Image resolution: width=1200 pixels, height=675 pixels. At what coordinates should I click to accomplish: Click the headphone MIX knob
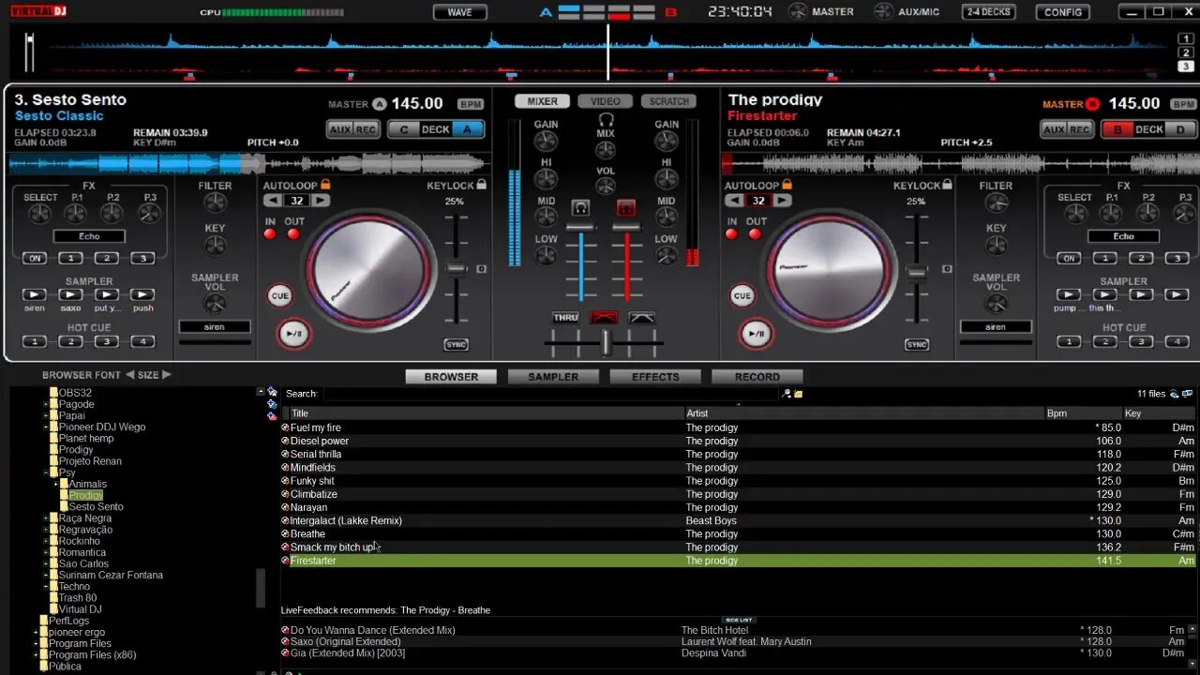point(606,151)
